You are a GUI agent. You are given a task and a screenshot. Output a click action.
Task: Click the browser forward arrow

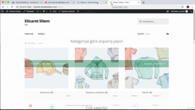pos(7,7)
